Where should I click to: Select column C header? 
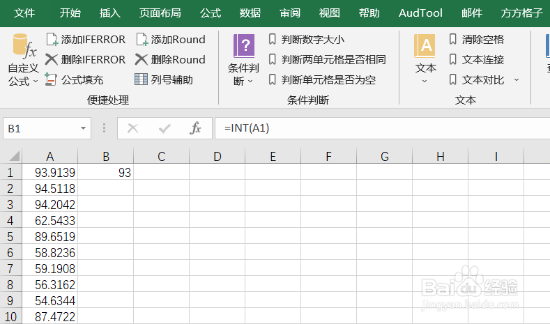tap(161, 156)
